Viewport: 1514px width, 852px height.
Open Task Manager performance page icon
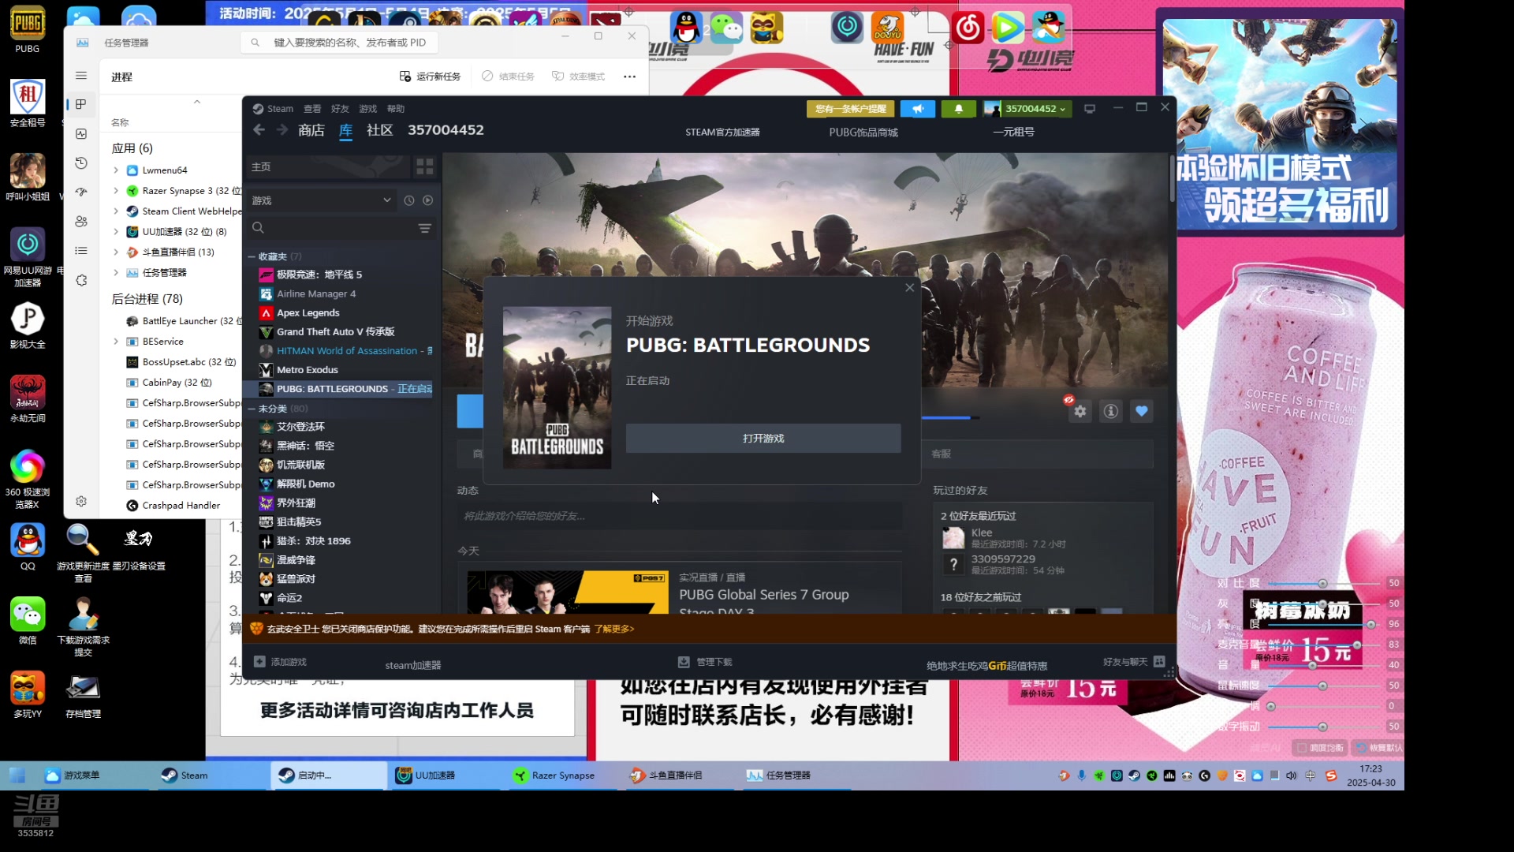pos(81,133)
